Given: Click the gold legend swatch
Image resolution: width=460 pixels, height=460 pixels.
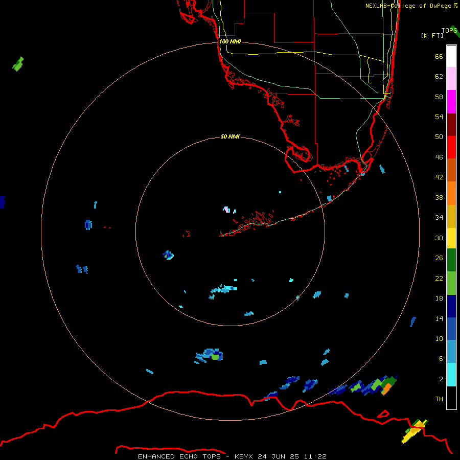Looking at the screenshot, I should click(x=451, y=216).
